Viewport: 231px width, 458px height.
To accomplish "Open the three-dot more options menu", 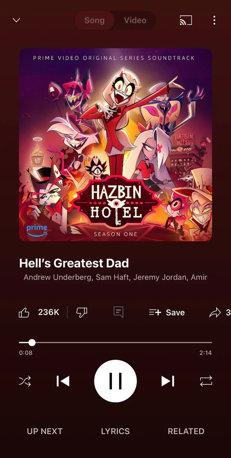I will (x=214, y=20).
